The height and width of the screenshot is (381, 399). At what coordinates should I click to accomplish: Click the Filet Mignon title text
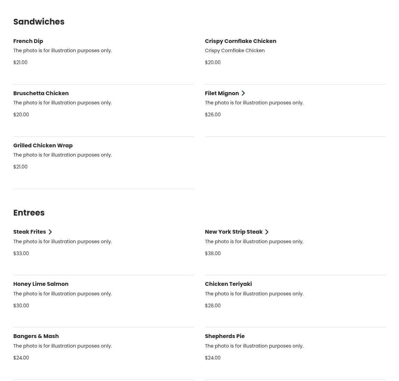(222, 93)
